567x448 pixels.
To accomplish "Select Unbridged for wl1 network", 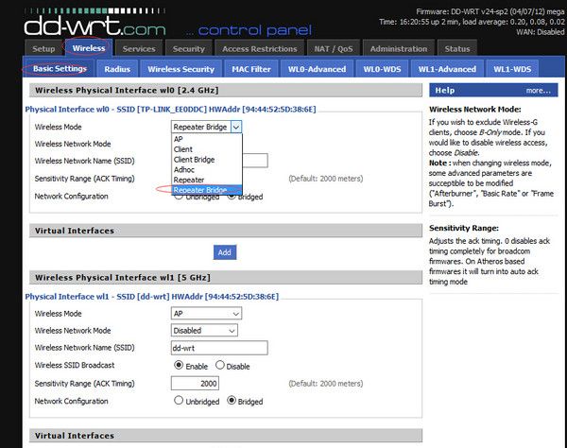I will tap(179, 401).
